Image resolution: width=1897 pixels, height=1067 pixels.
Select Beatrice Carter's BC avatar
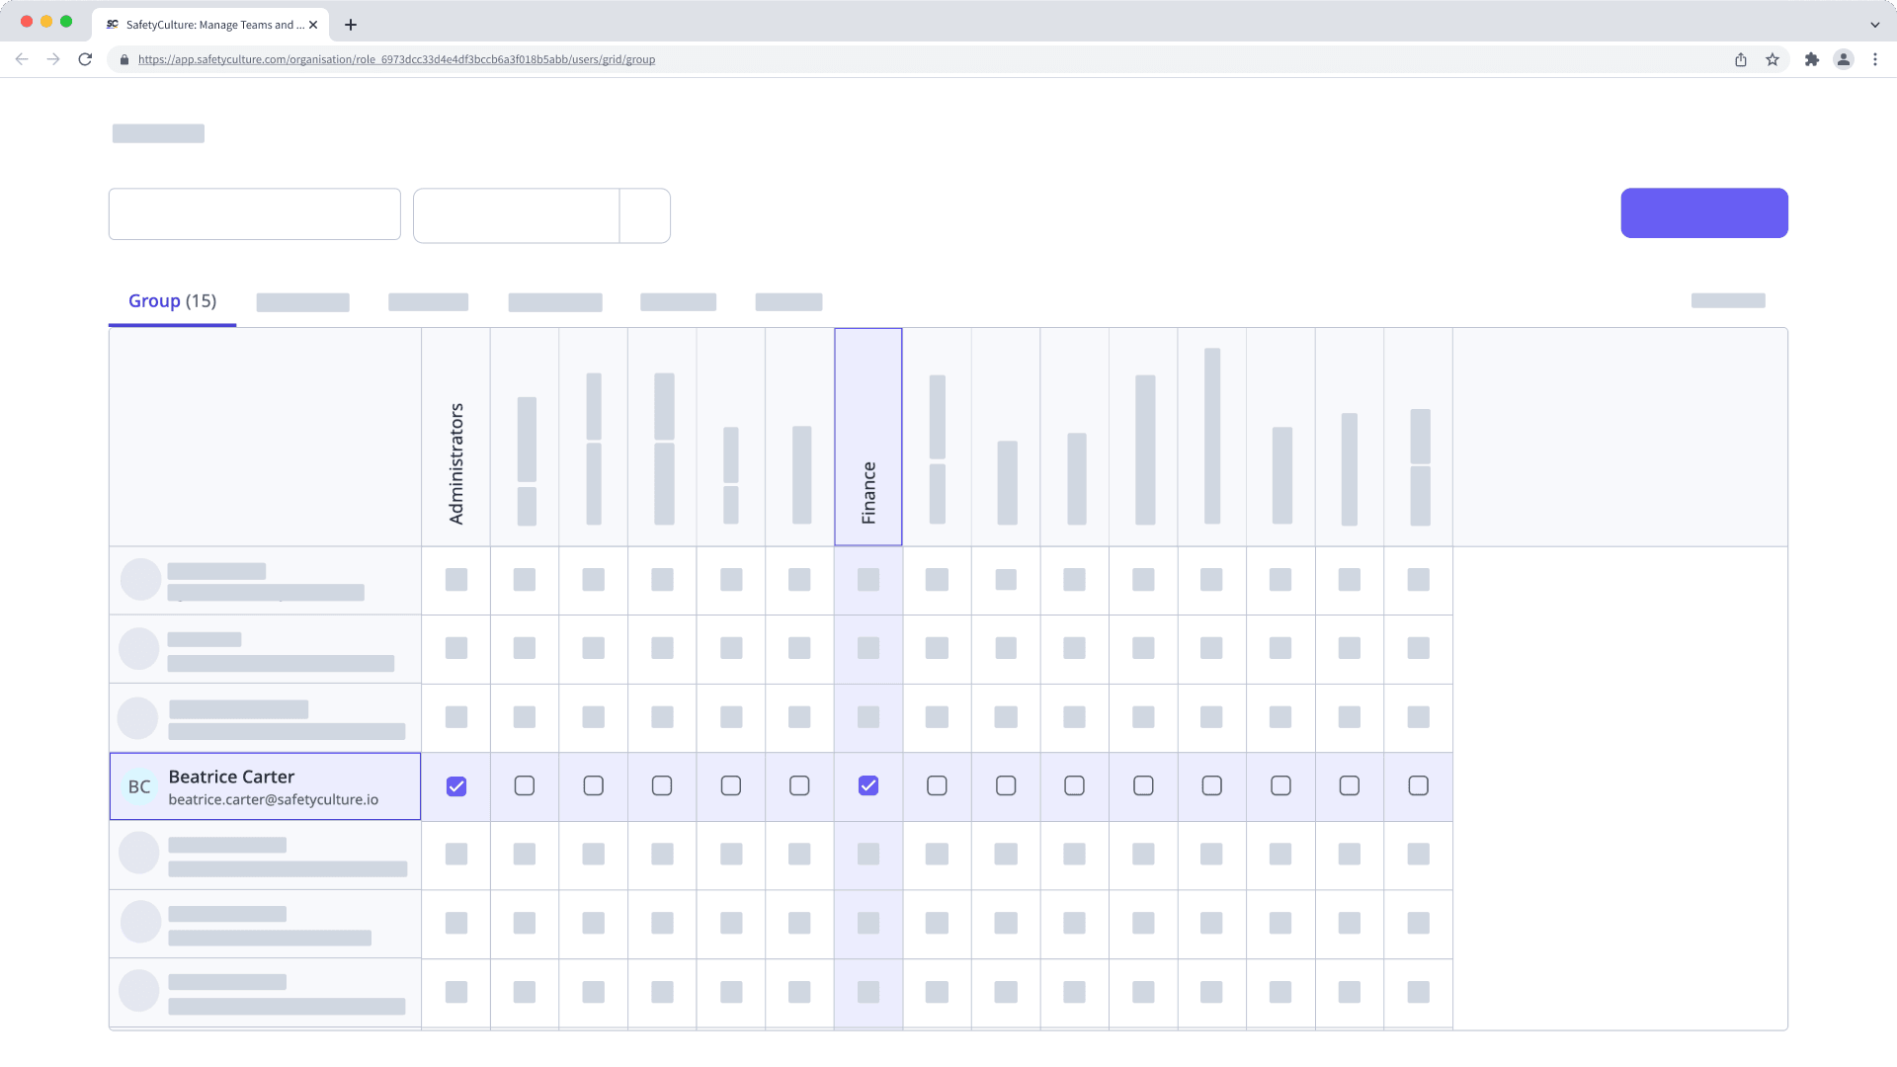(x=138, y=786)
